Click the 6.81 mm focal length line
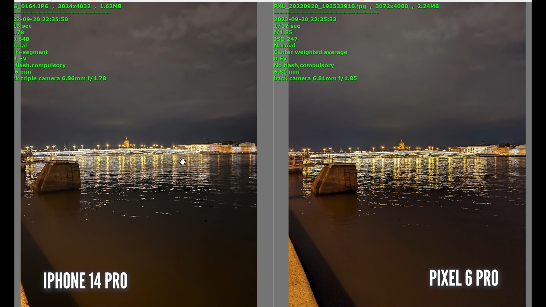The image size is (546, 307). pos(287,72)
